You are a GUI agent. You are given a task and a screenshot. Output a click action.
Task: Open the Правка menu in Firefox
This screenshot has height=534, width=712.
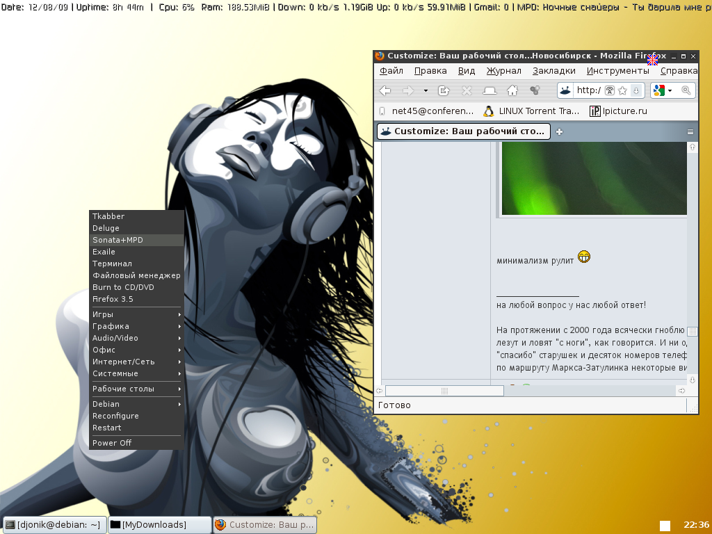pos(430,71)
